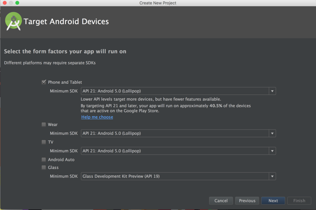Open Phone and Tablet Minimum SDK dropdown arrow
The image size is (316, 210).
[x=272, y=91]
